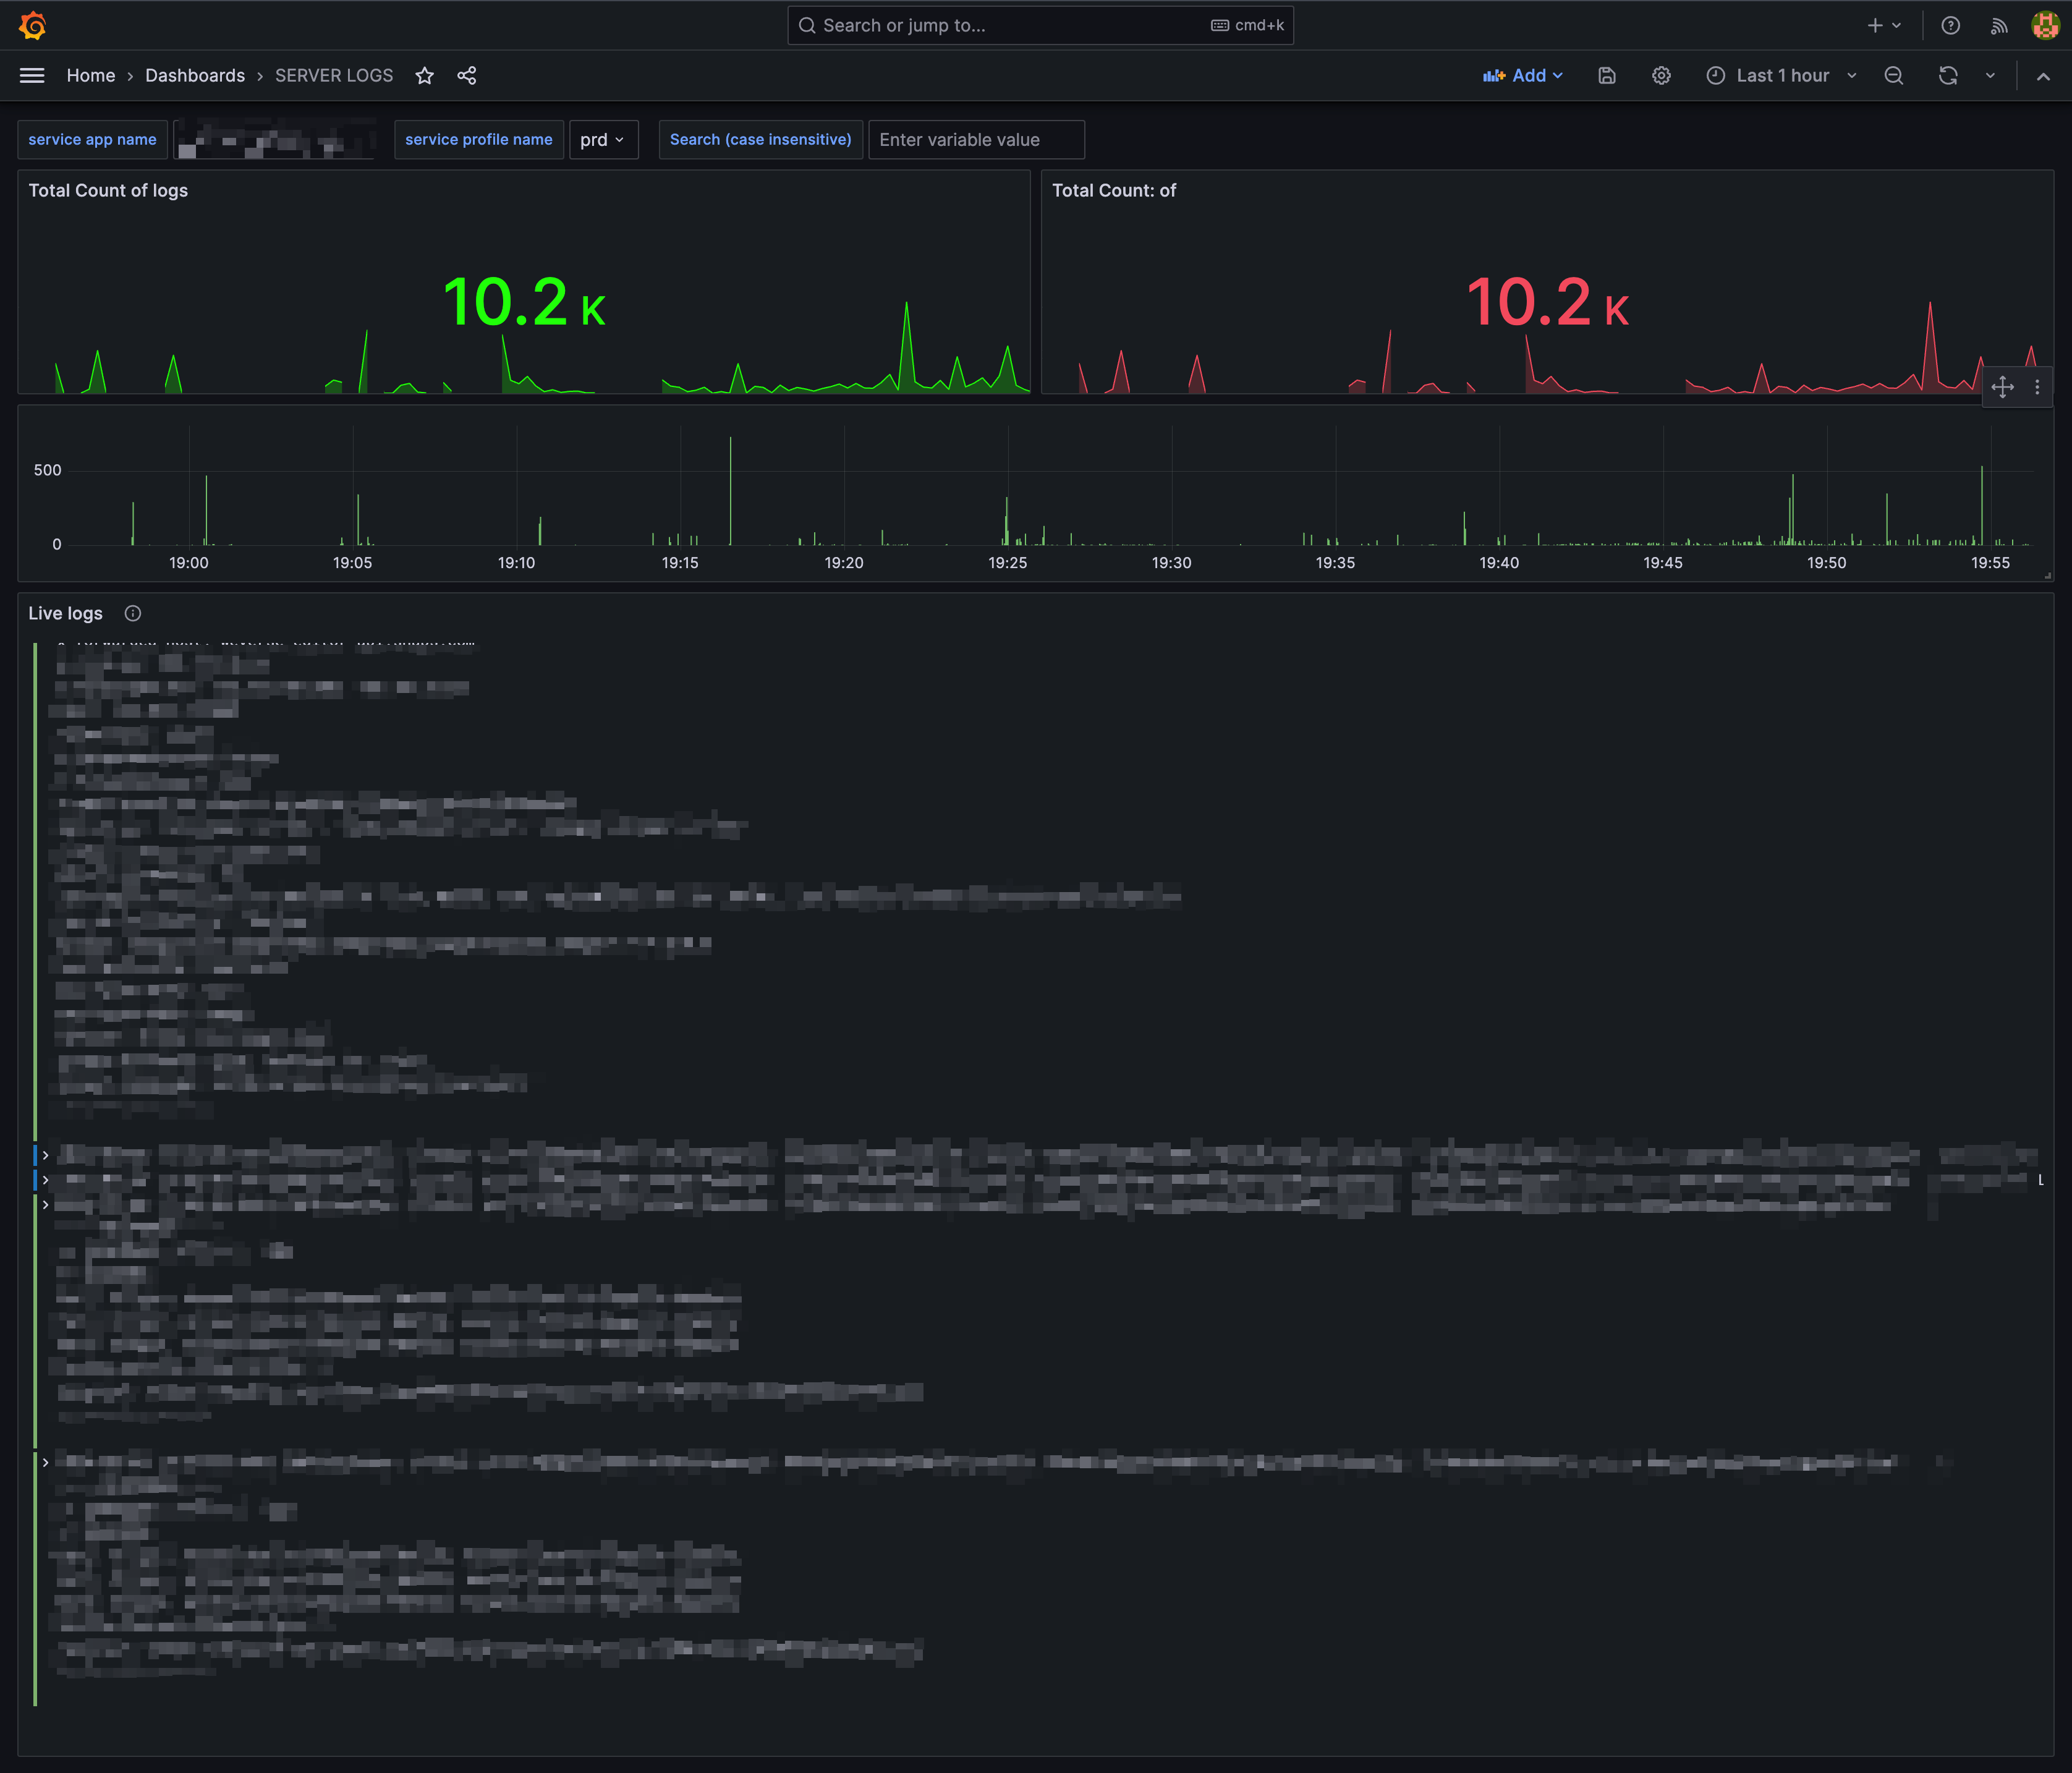Expand the first collapsed log row

(45, 1155)
